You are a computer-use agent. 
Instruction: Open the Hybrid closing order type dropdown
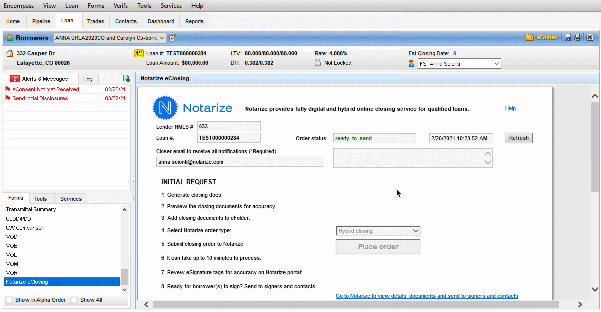coord(379,231)
